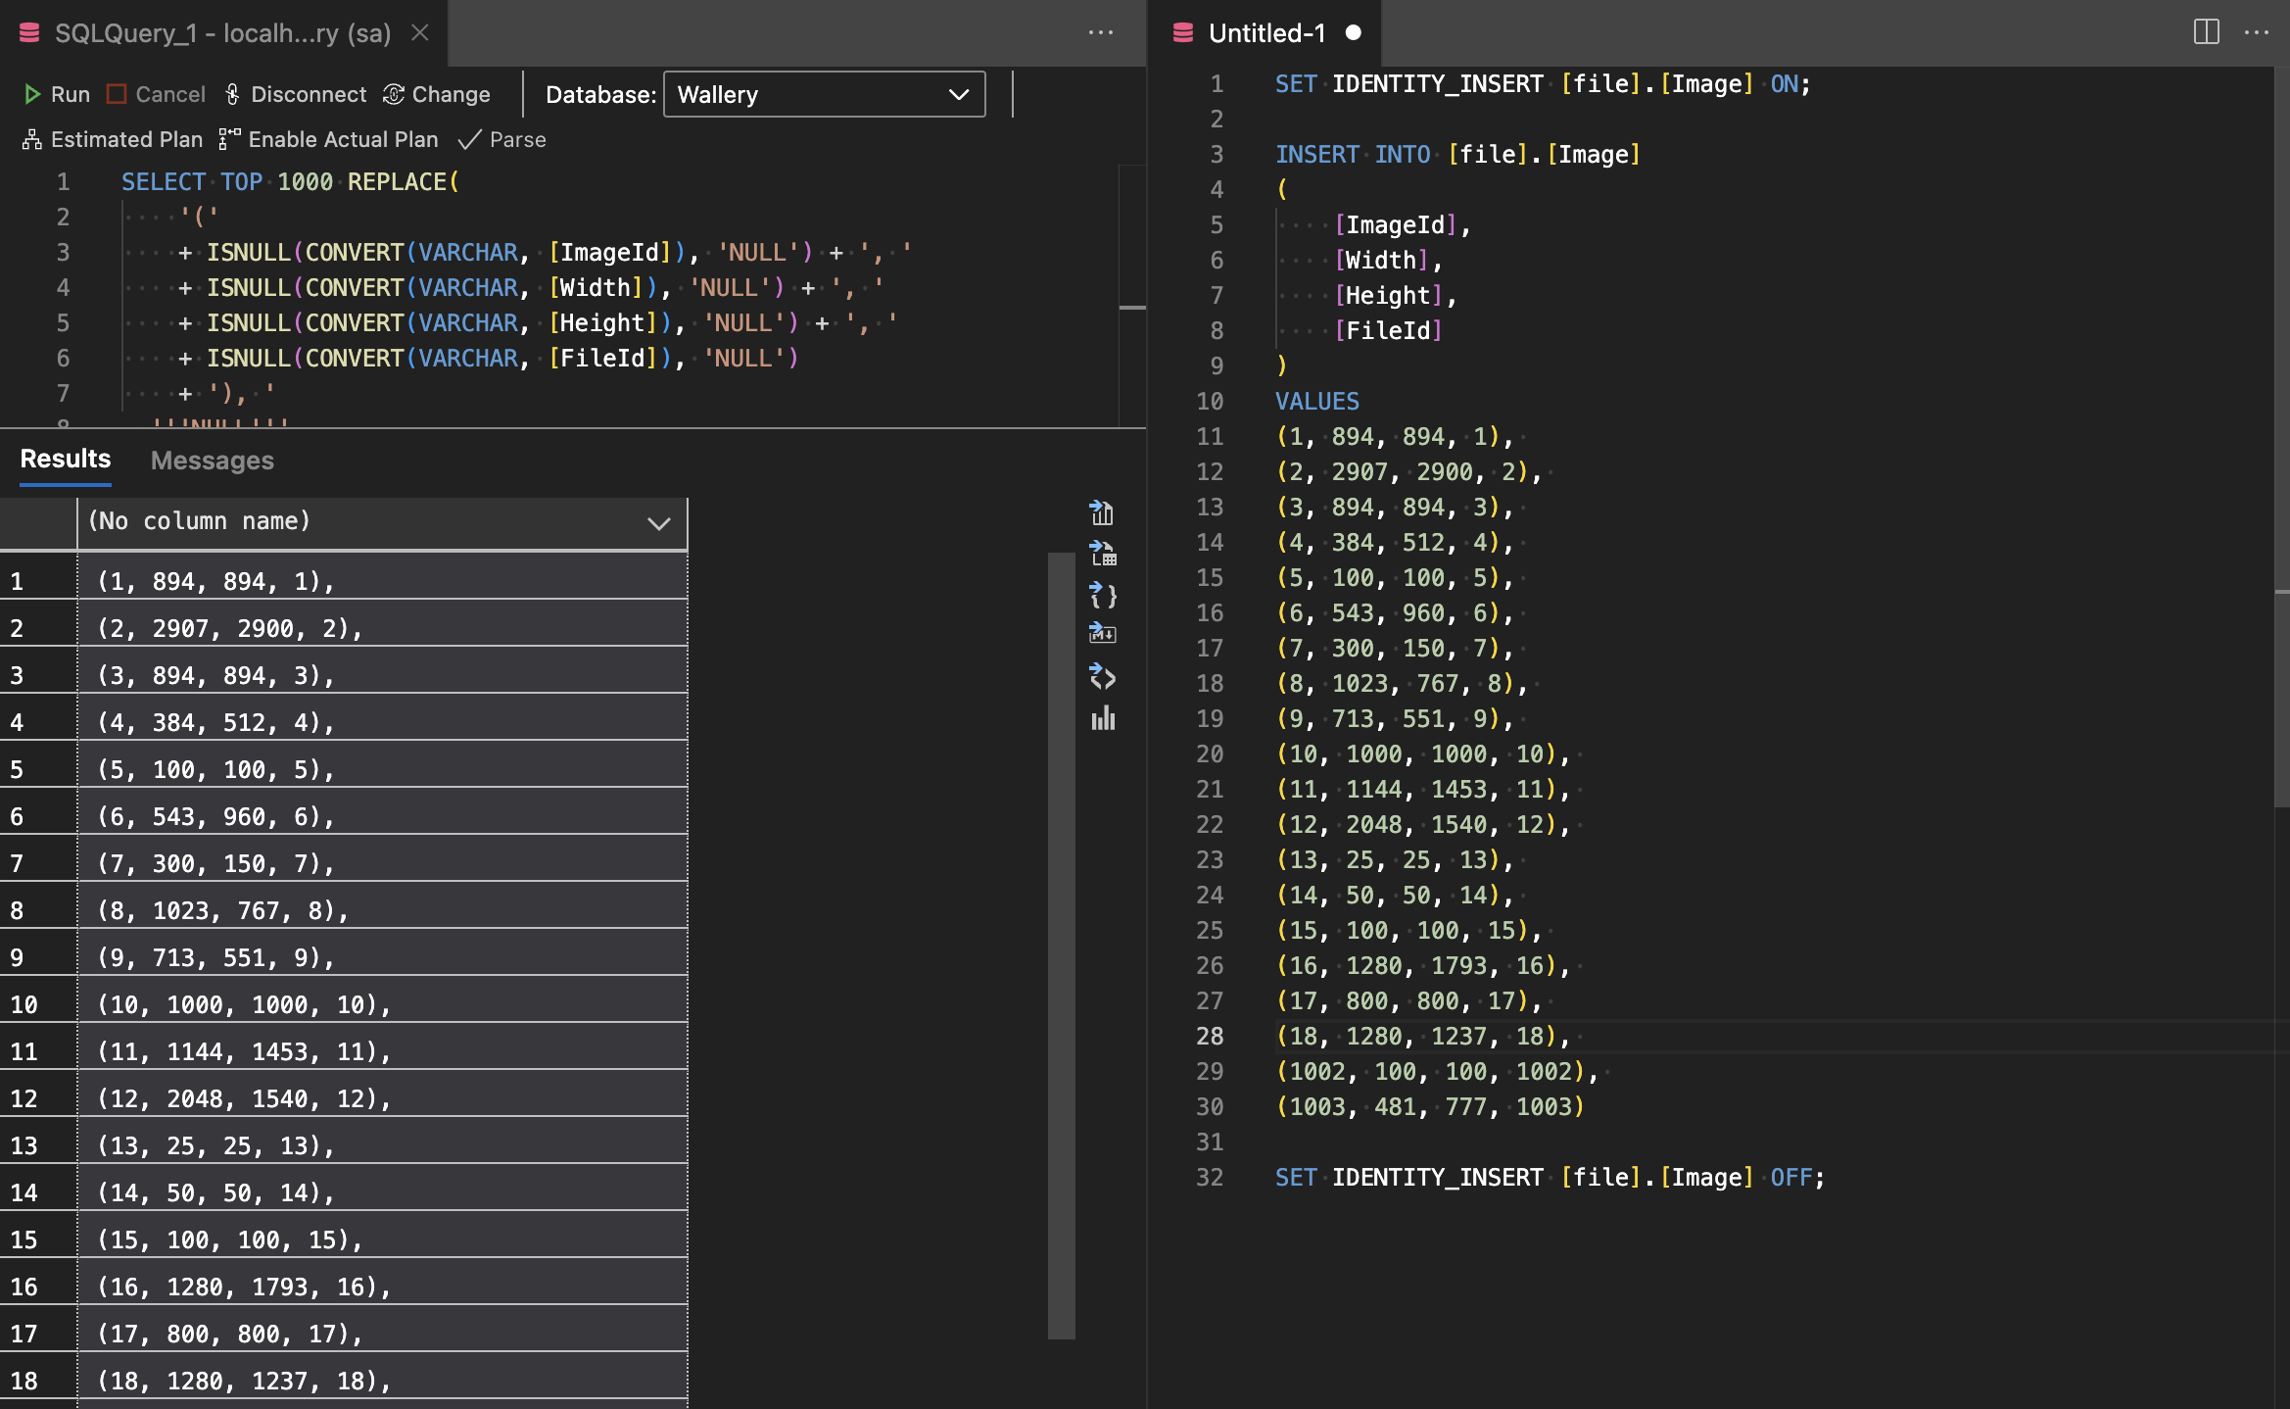
Task: Click the Parse button
Action: 502,139
